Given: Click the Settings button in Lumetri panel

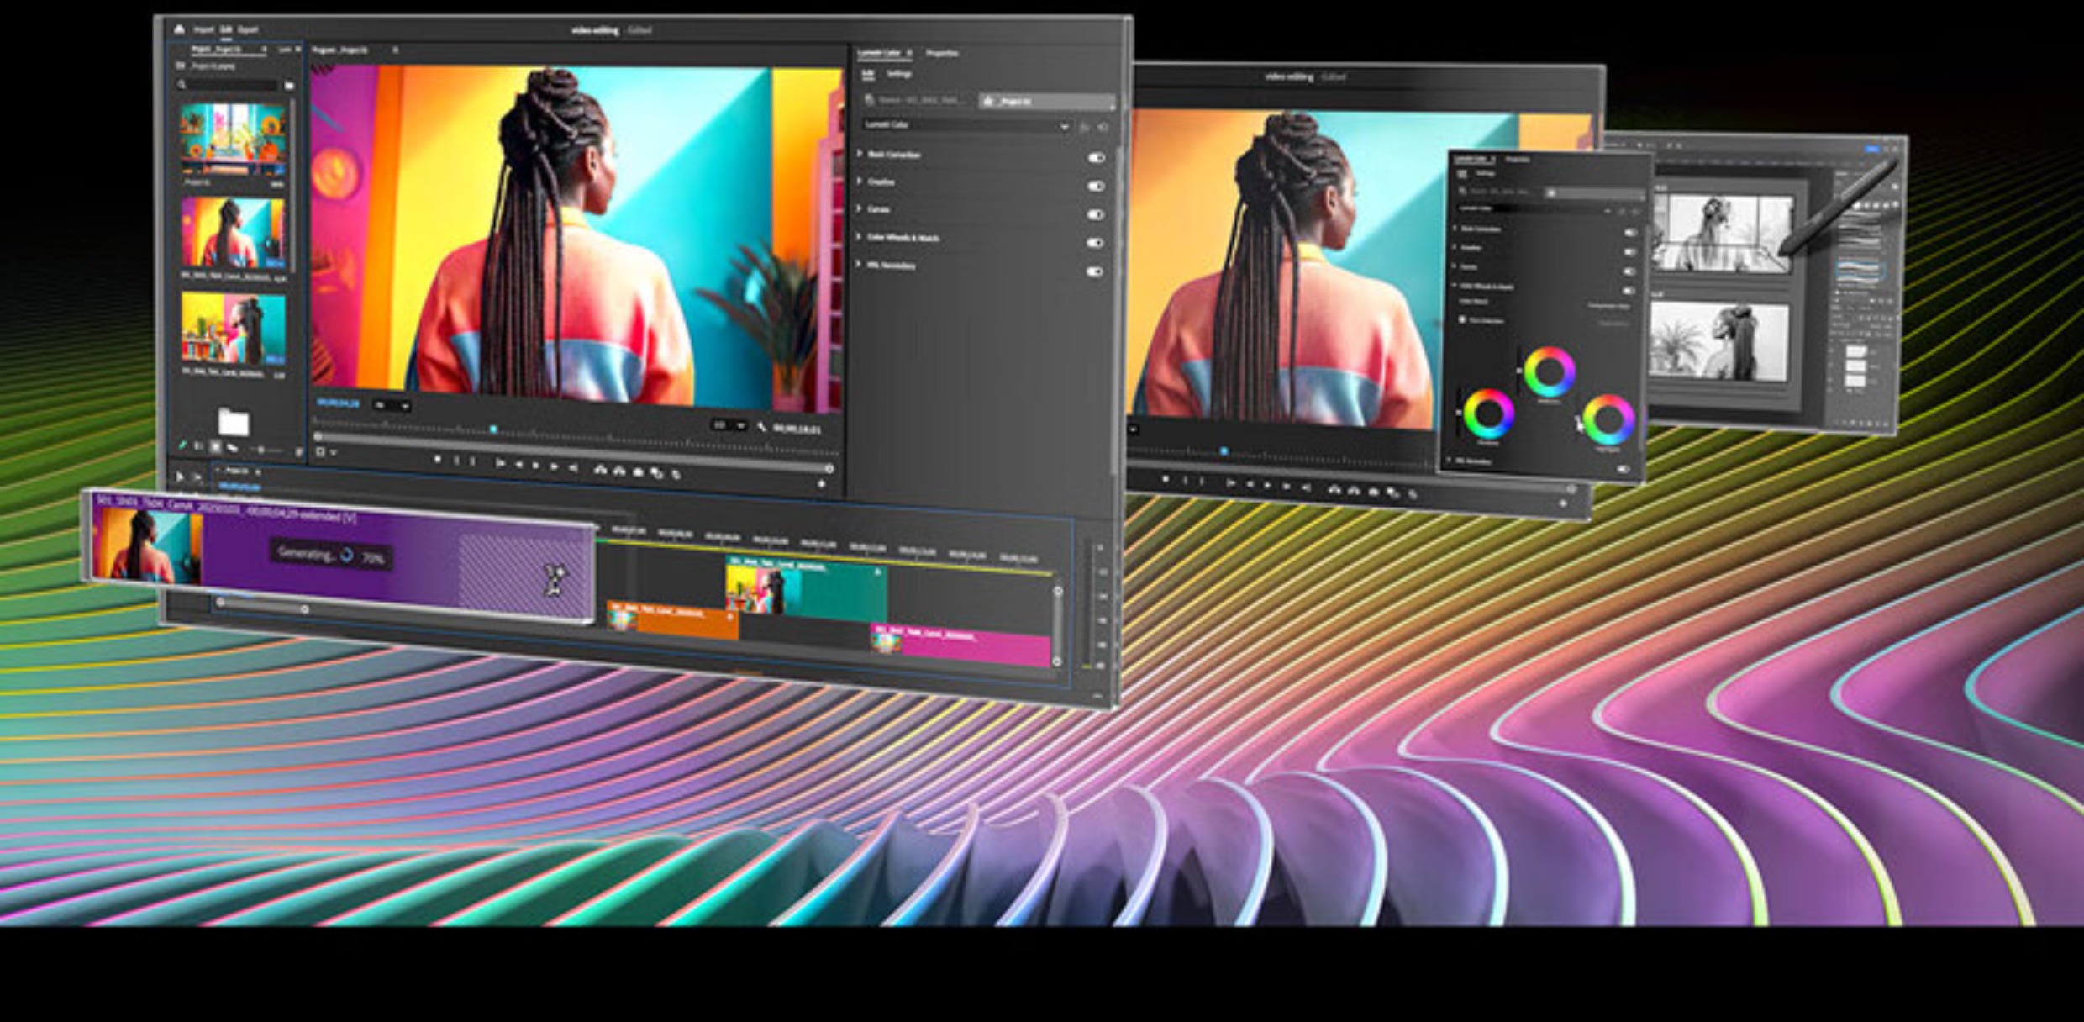Looking at the screenshot, I should [899, 74].
